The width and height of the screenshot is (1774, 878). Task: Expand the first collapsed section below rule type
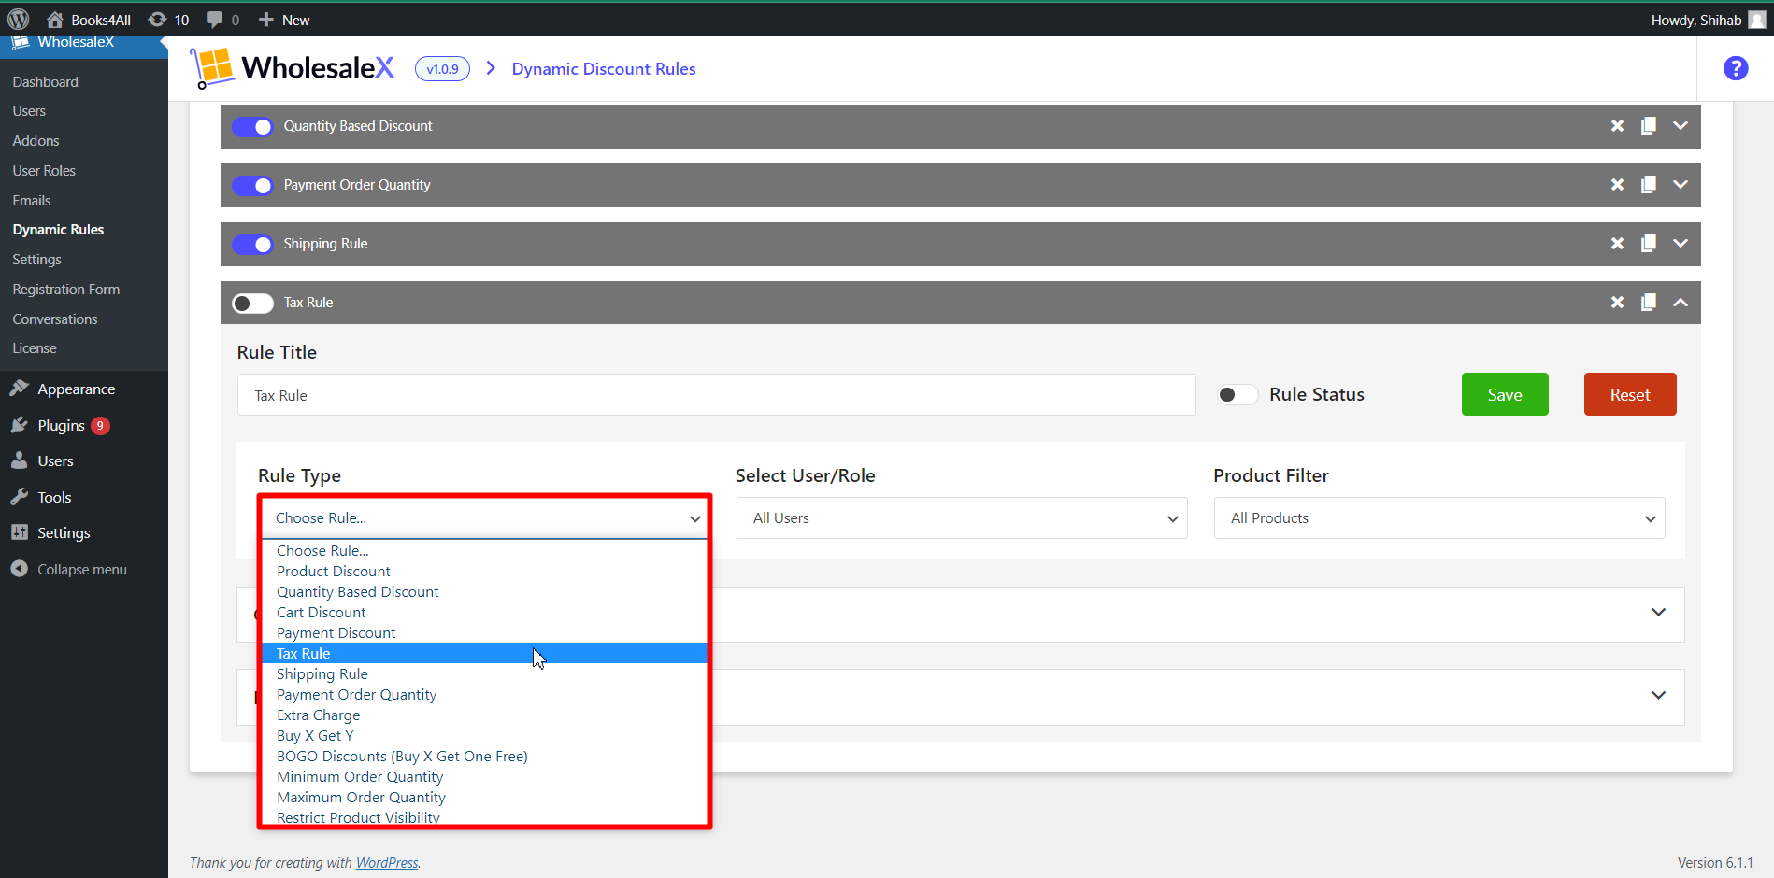pos(1658,613)
